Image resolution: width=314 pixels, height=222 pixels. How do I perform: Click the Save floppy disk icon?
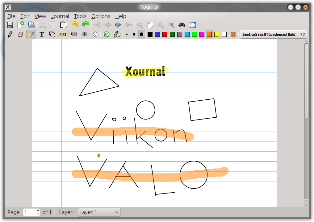[10, 25]
